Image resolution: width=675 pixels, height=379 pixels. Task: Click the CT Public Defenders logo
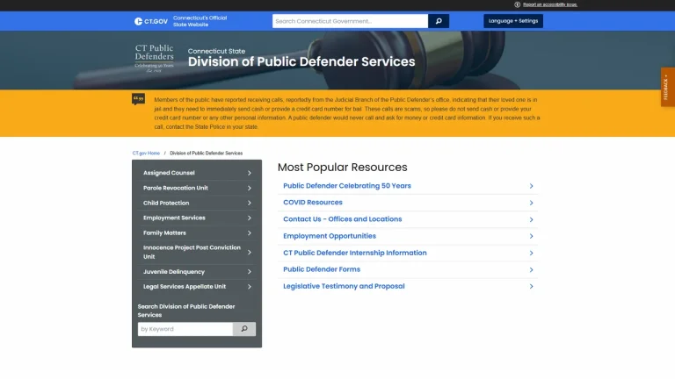[154, 59]
